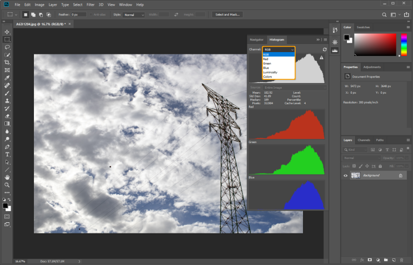Image resolution: width=413 pixels, height=265 pixels.
Task: Open the Style dropdown set to Normal
Action: point(134,15)
